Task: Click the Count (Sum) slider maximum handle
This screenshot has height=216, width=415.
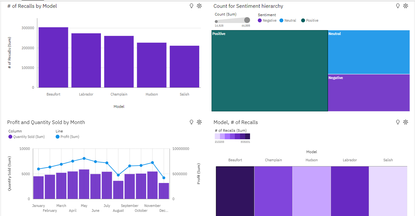Action: pyautogui.click(x=247, y=20)
